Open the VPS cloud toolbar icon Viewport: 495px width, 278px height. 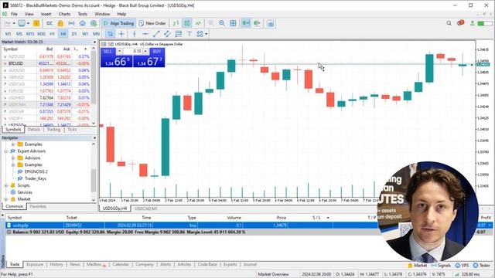pos(83,23)
